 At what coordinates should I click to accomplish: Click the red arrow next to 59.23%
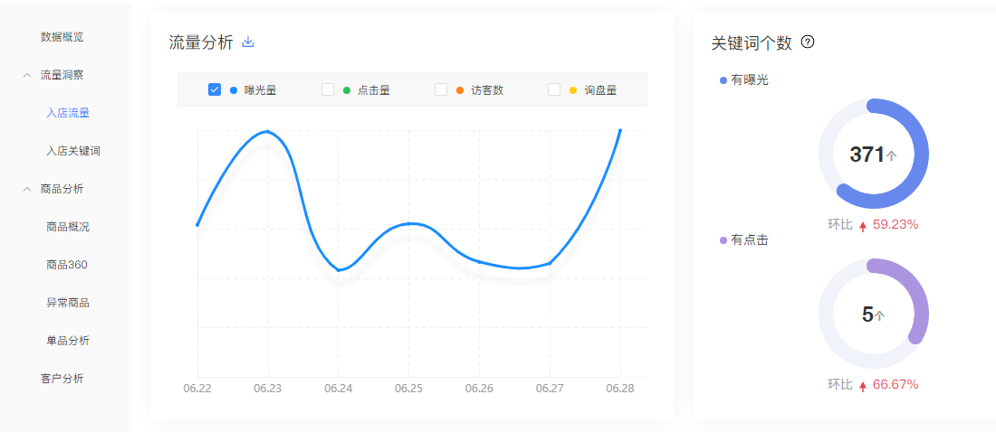click(863, 226)
